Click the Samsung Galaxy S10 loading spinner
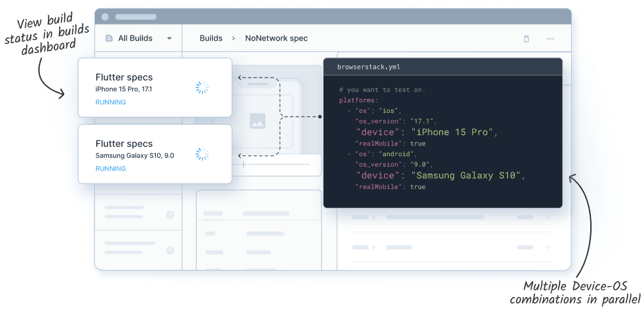642x322 pixels. pos(202,154)
